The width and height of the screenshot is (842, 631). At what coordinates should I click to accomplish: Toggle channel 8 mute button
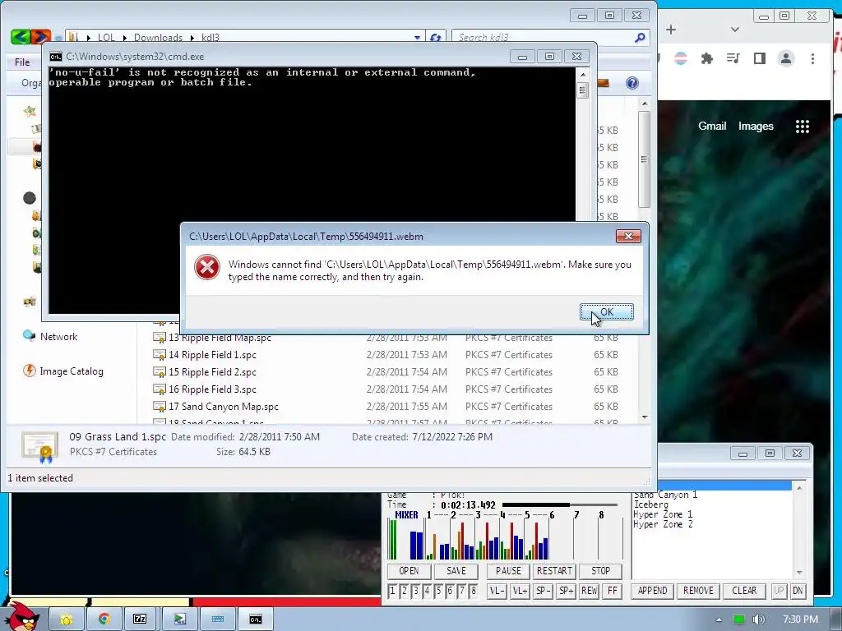coord(473,591)
